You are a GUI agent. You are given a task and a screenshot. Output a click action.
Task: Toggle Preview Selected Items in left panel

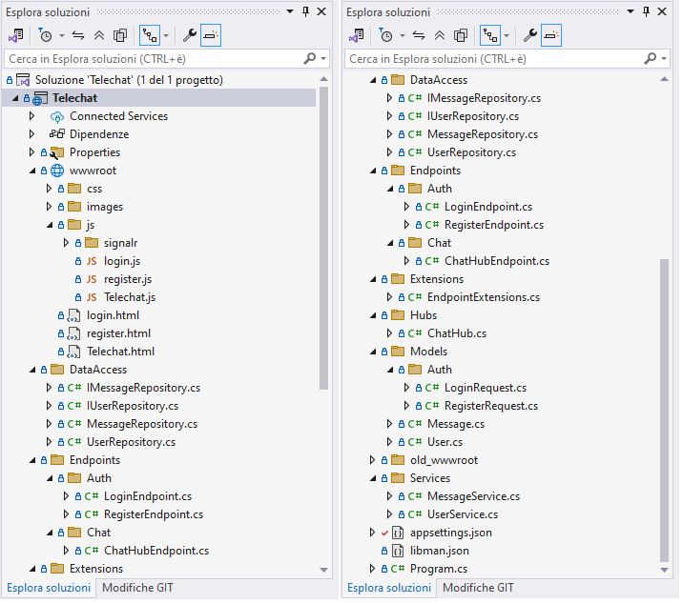click(211, 35)
